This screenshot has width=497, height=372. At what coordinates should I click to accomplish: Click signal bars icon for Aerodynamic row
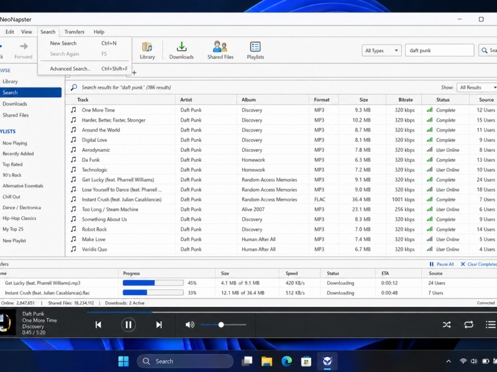[429, 149]
